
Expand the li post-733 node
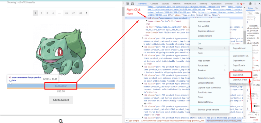(142, 75)
